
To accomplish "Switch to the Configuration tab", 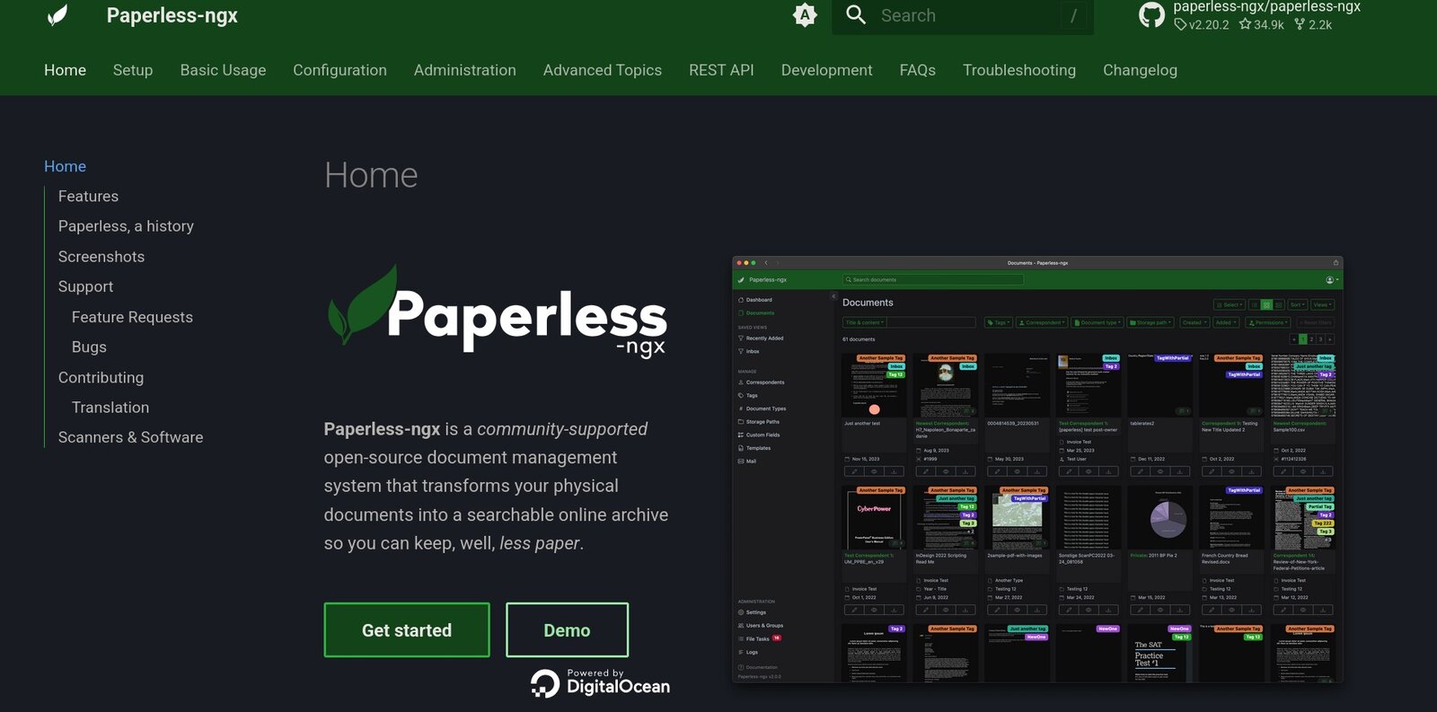I will tap(339, 70).
